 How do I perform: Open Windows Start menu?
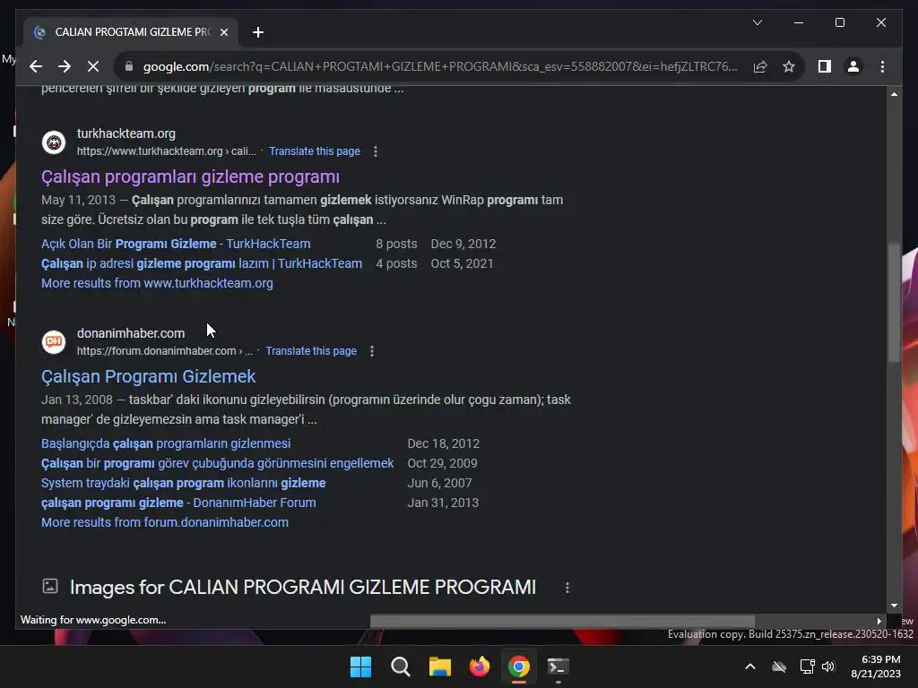tap(360, 666)
